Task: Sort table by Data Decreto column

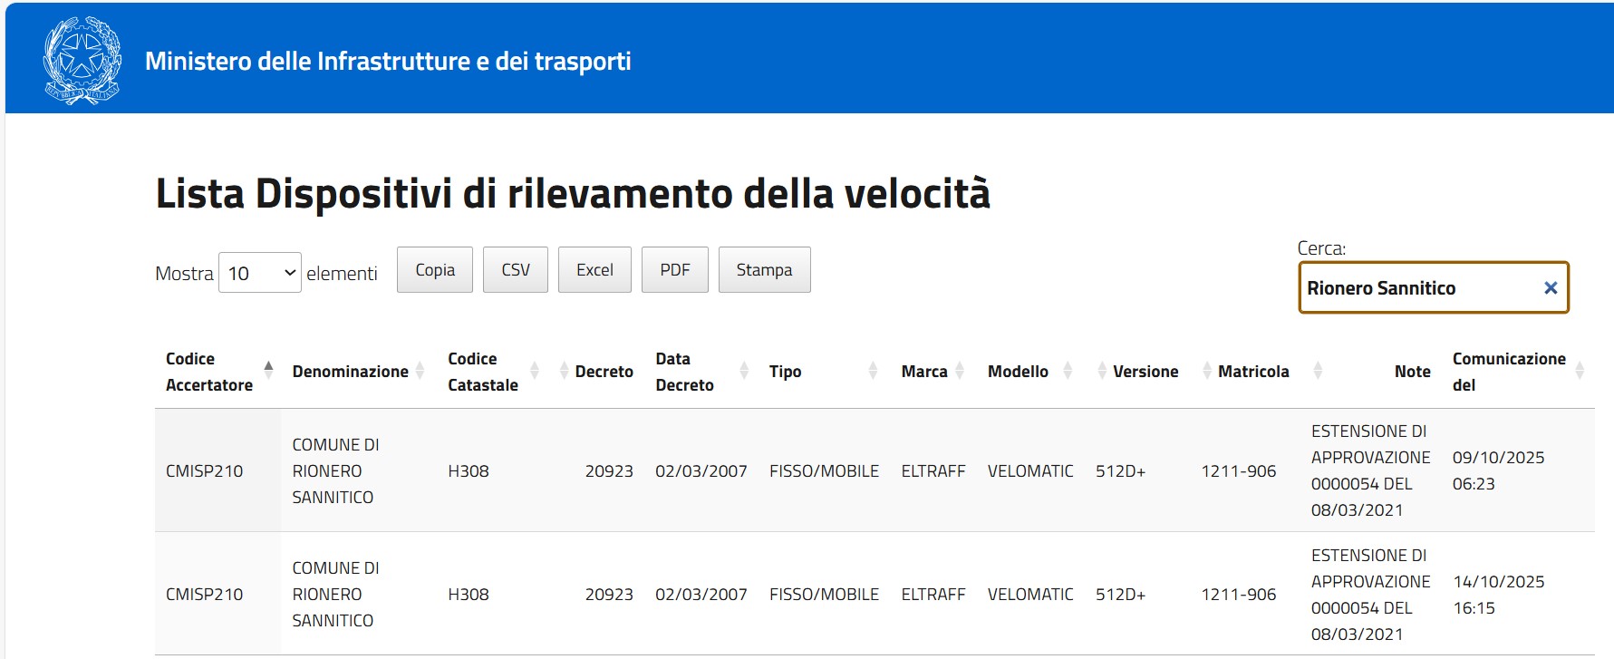Action: [684, 372]
